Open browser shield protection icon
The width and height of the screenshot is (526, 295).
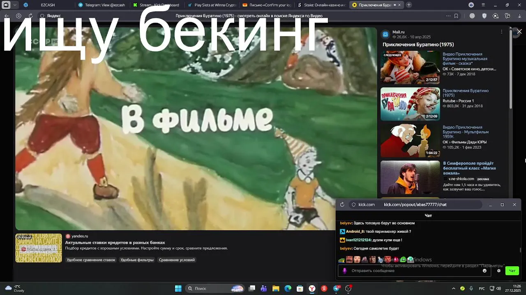pos(484,16)
